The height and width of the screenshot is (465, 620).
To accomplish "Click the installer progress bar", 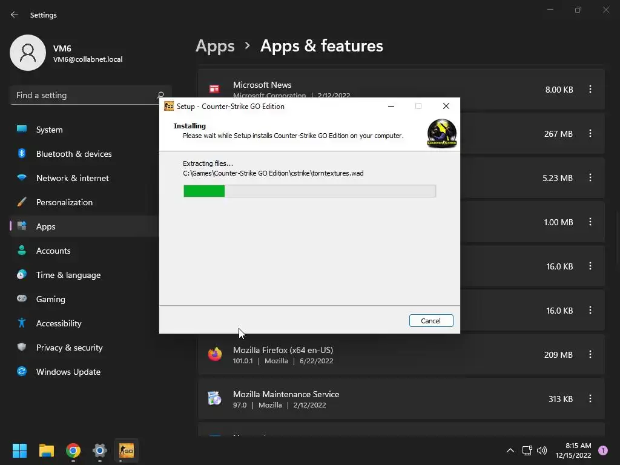I will 309,191.
